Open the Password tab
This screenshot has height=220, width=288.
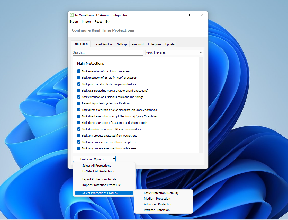[x=138, y=44]
